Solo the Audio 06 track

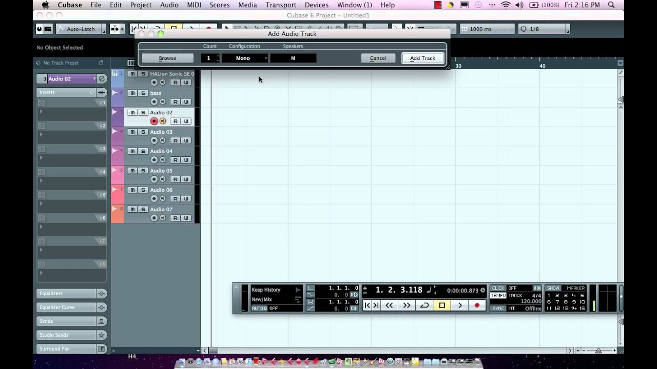coord(143,190)
